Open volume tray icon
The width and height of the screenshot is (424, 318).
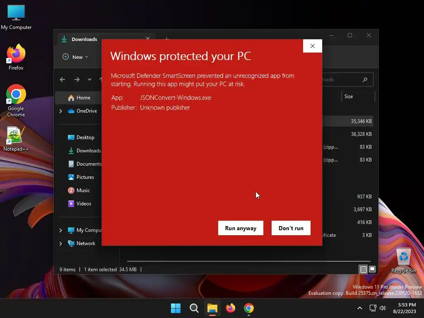[x=383, y=308]
